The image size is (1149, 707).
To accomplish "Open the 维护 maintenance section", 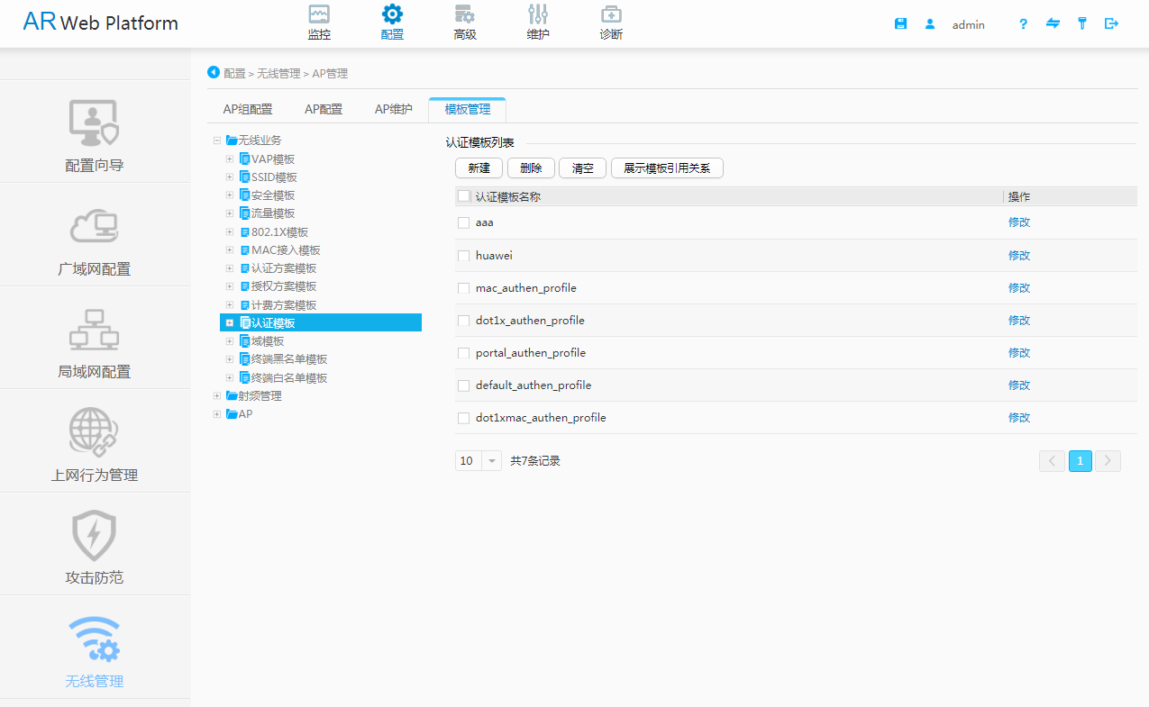I will 538,23.
